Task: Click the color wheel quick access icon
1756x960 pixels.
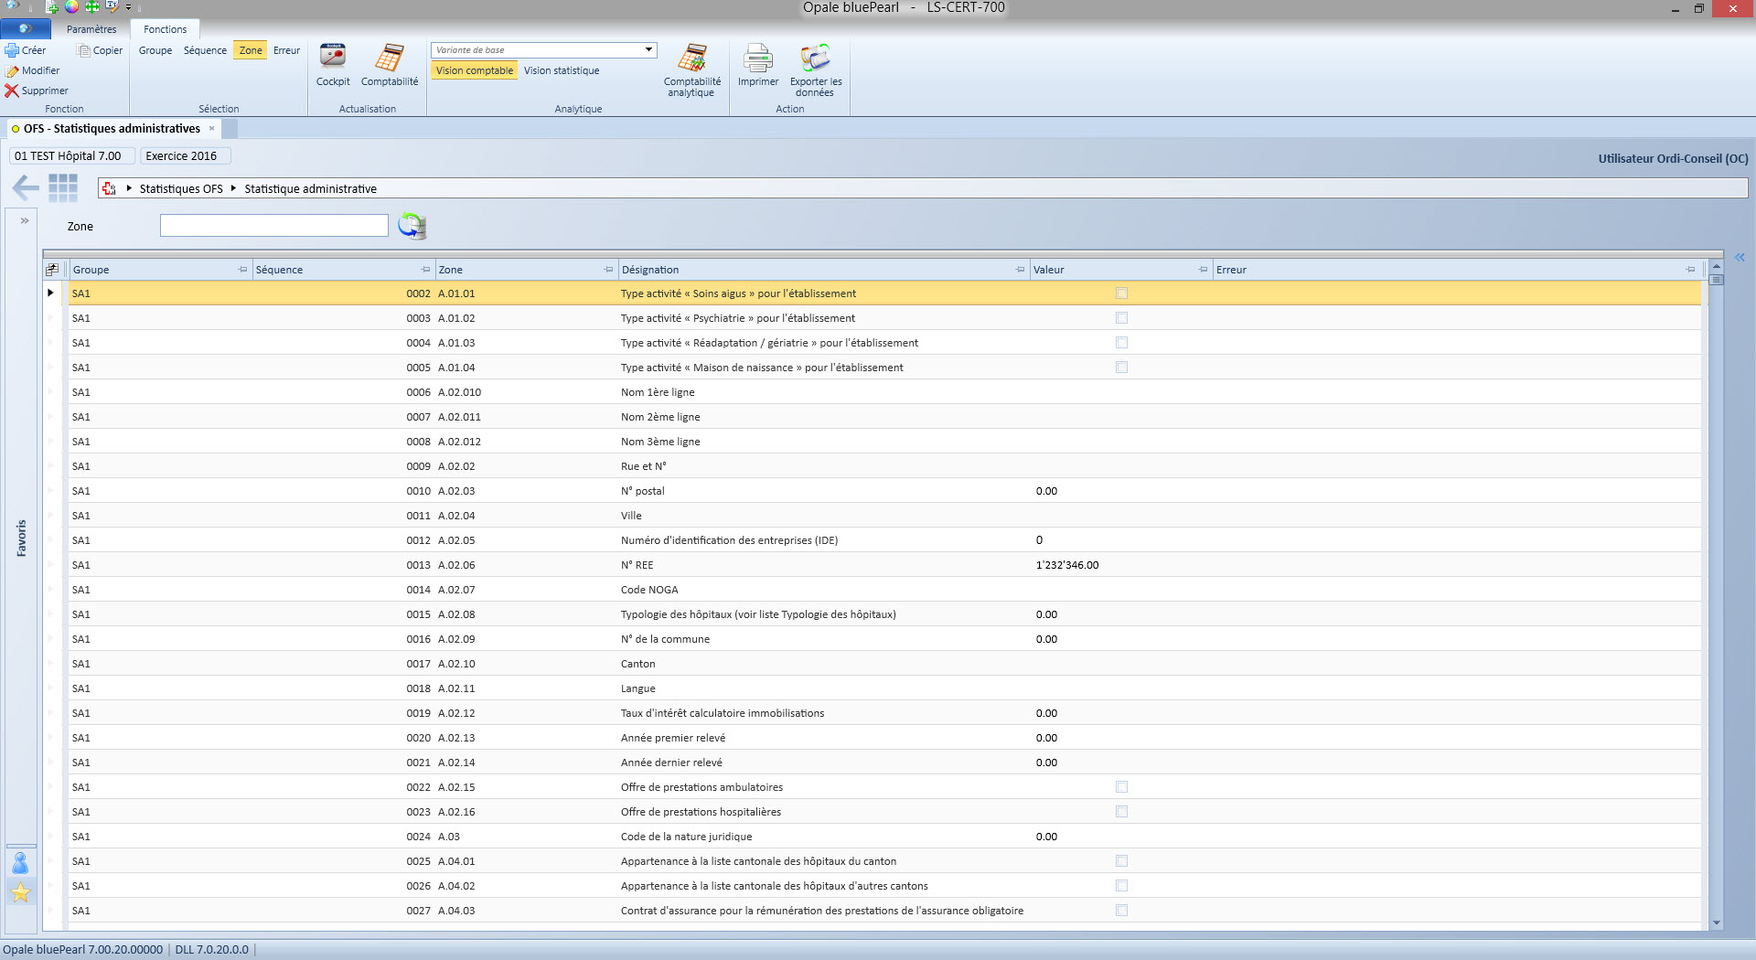Action: [x=72, y=6]
